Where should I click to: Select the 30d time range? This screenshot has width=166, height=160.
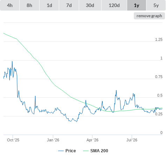tap(90, 5)
